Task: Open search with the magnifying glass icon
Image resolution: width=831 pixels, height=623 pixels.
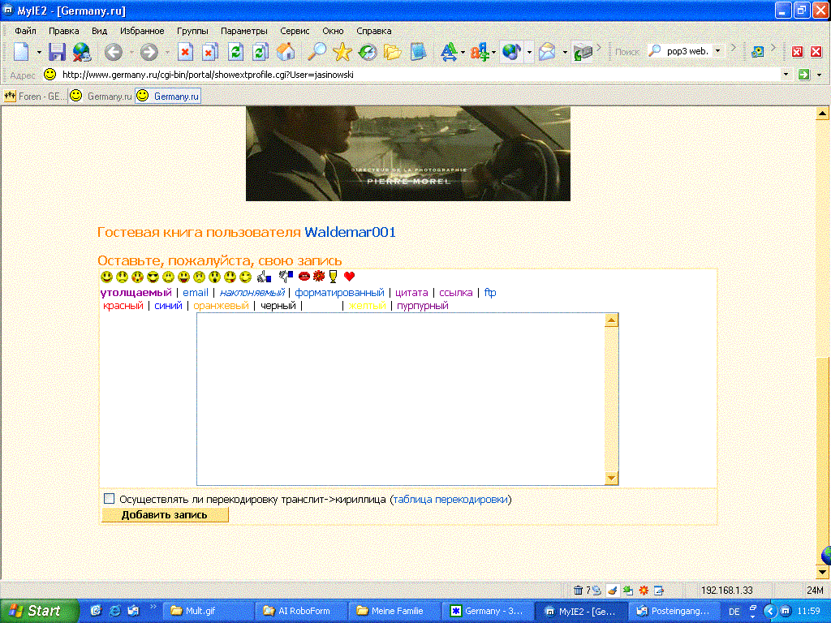Action: tap(317, 51)
